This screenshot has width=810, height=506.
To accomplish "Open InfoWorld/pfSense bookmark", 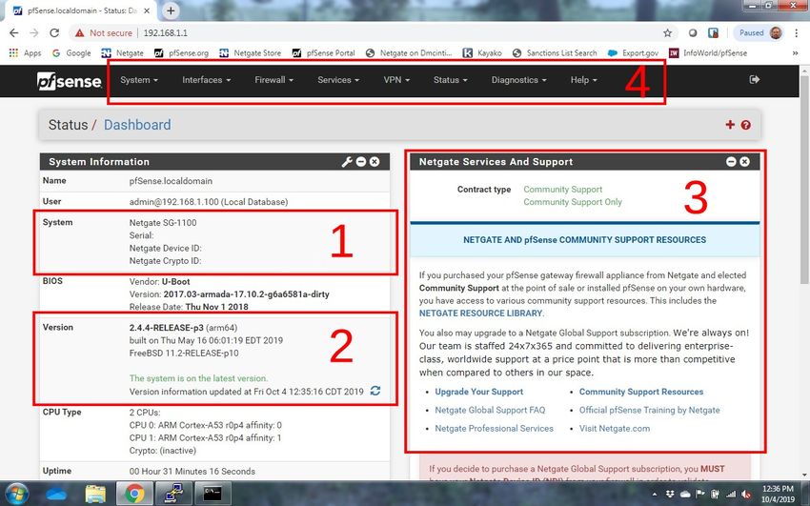I will click(x=708, y=52).
